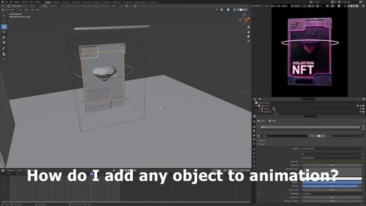Select the Add Cube tool
This screenshot has height=206, width=366.
tap(4, 60)
